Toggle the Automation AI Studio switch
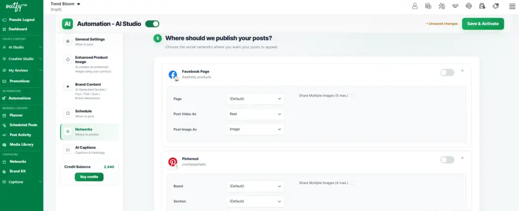 pyautogui.click(x=152, y=24)
